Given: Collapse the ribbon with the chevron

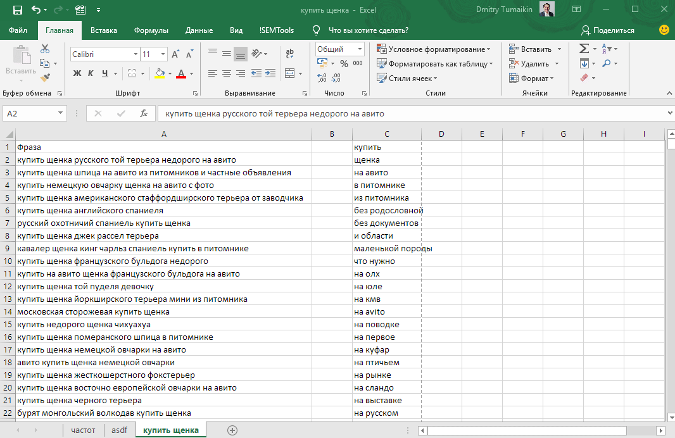Looking at the screenshot, I should [x=669, y=94].
